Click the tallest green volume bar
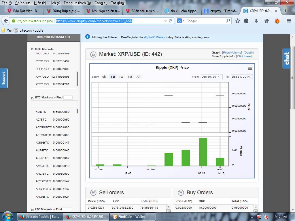 203,152
